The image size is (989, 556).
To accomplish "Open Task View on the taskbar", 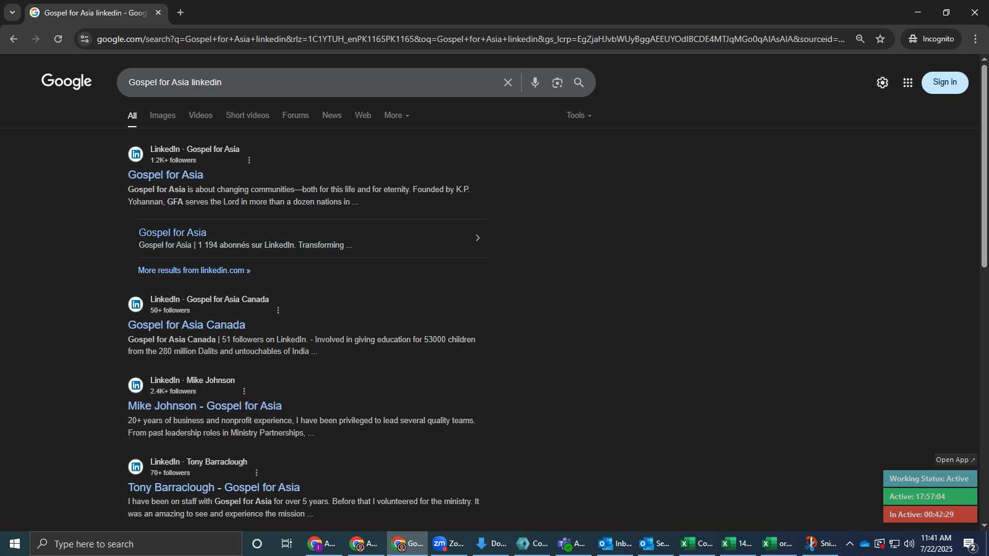I will click(286, 544).
